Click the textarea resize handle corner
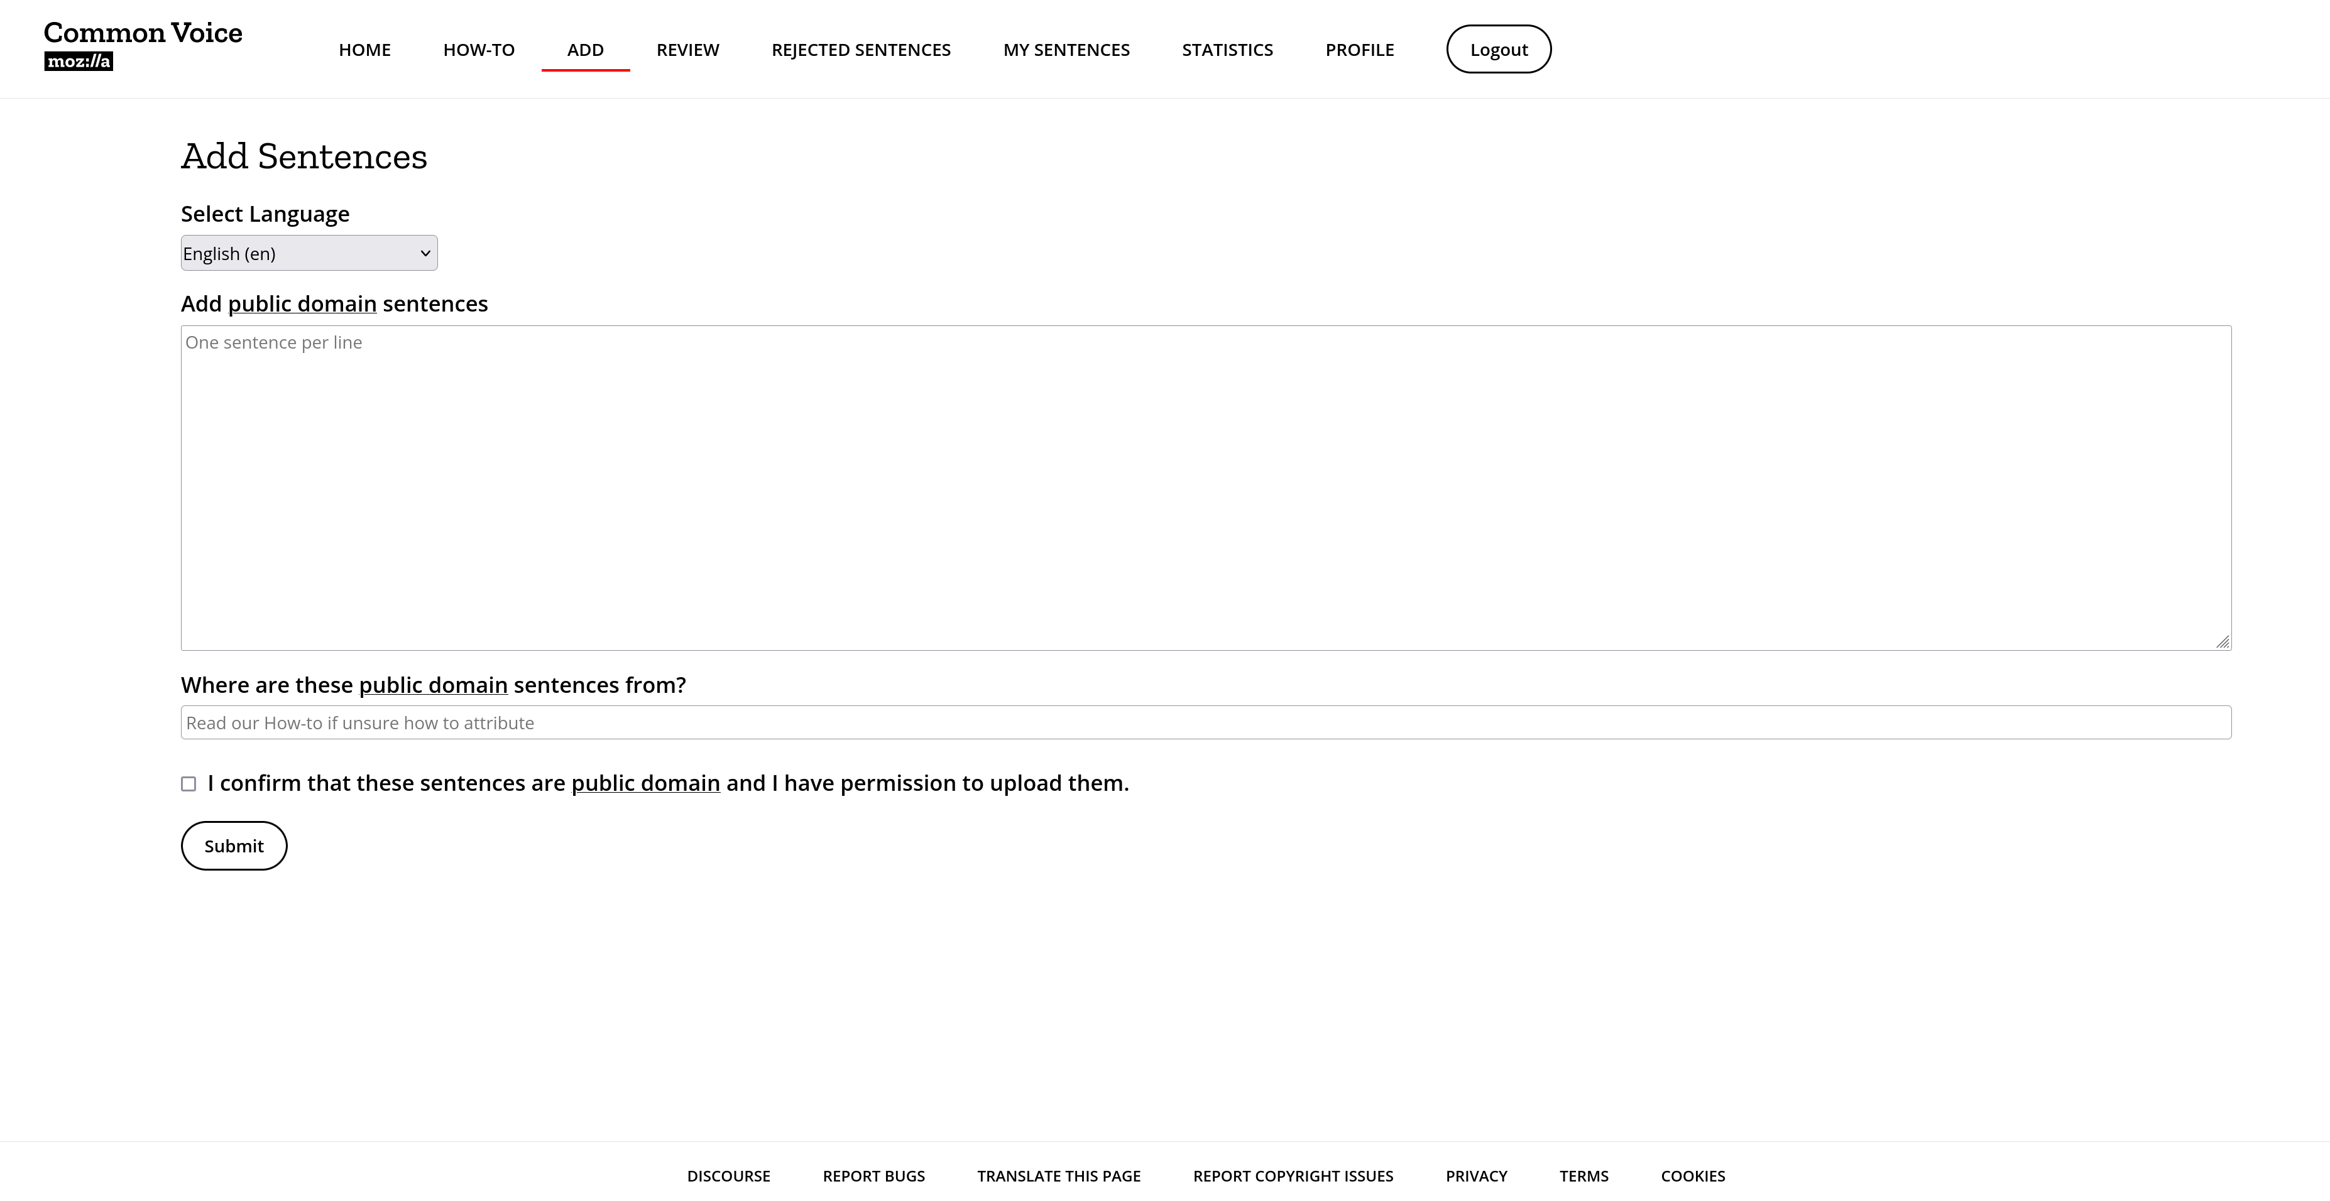Screen dimensions: 2330x1201 pyautogui.click(x=2223, y=641)
